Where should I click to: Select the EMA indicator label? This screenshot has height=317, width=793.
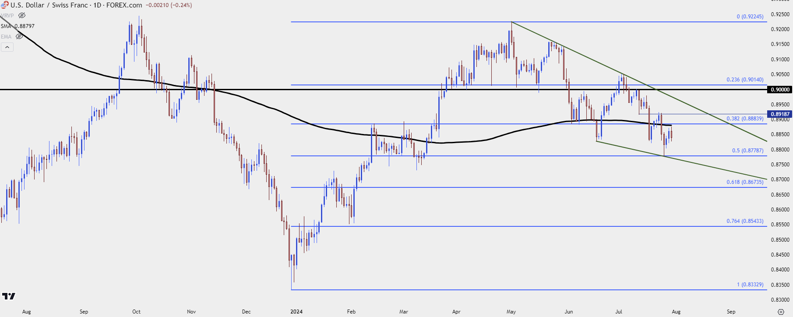tap(6, 36)
